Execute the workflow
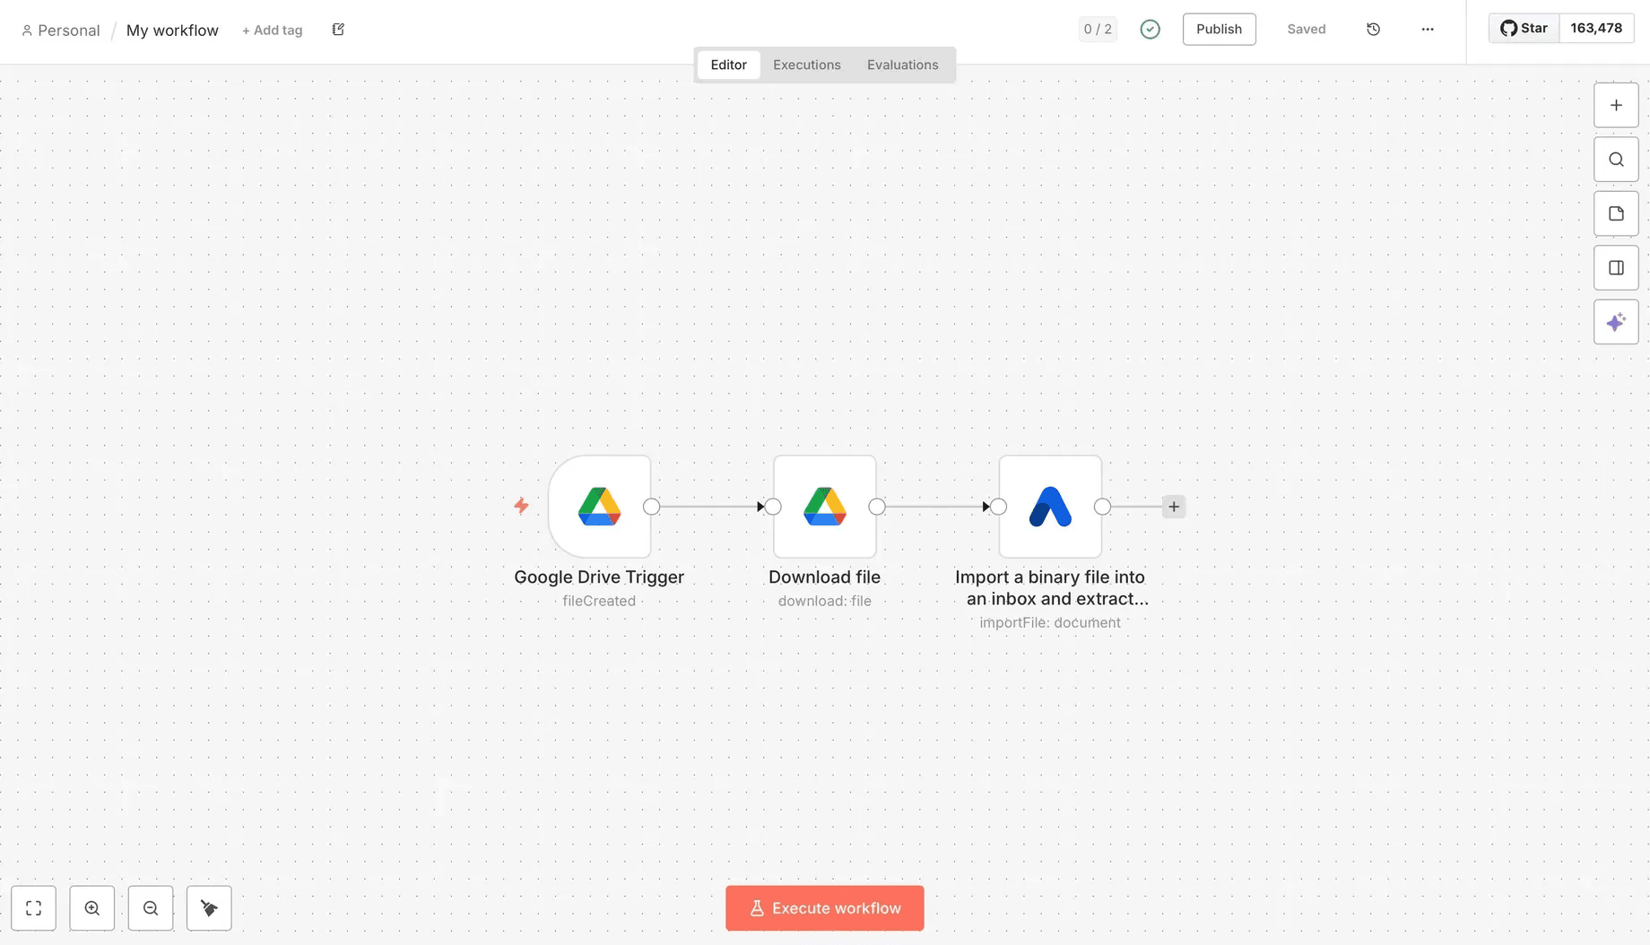Image resolution: width=1650 pixels, height=945 pixels. click(824, 907)
